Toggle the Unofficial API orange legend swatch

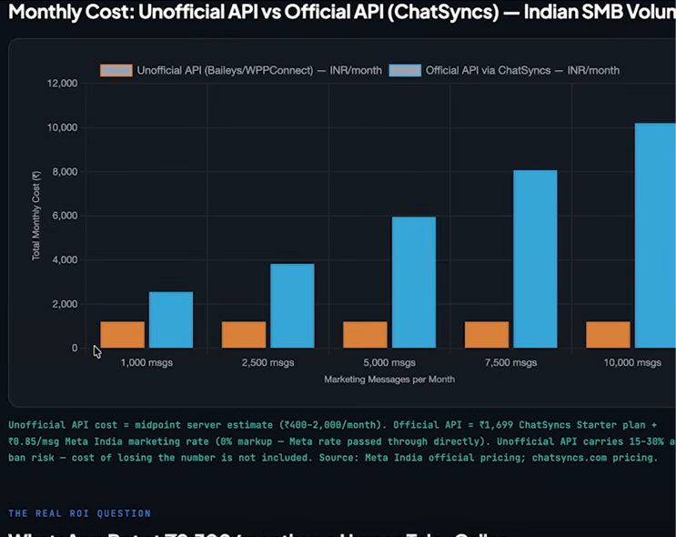click(x=116, y=70)
